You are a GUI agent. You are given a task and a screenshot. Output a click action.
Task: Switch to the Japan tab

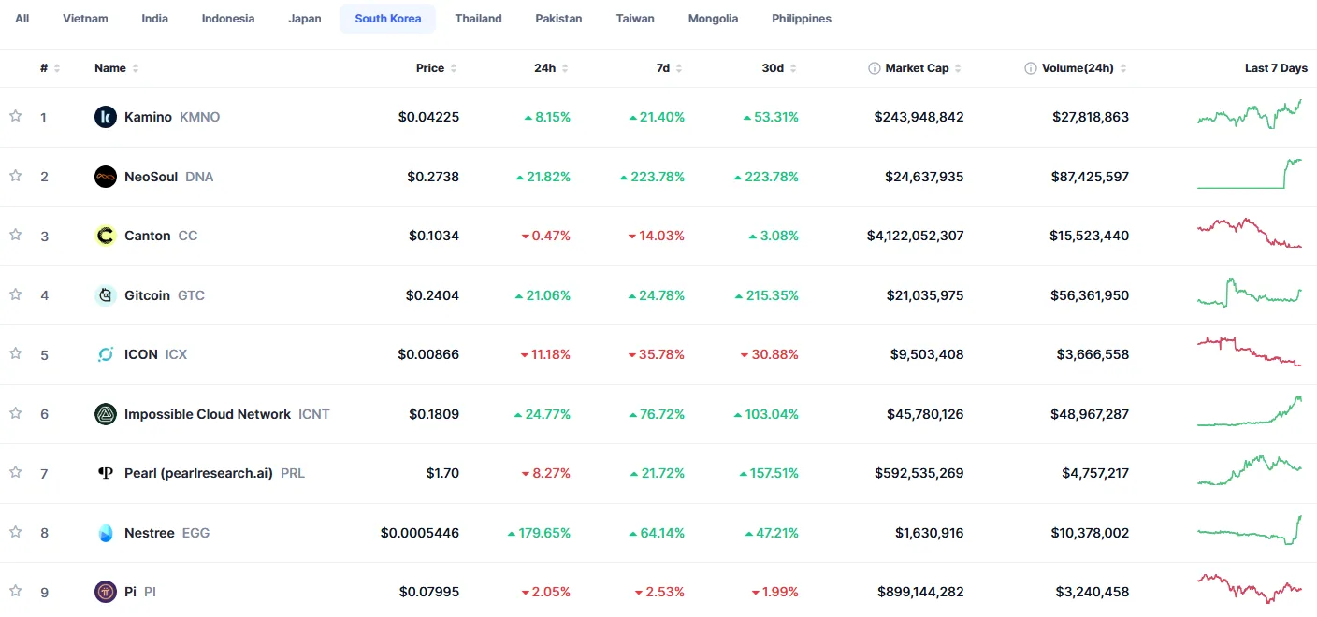[305, 19]
